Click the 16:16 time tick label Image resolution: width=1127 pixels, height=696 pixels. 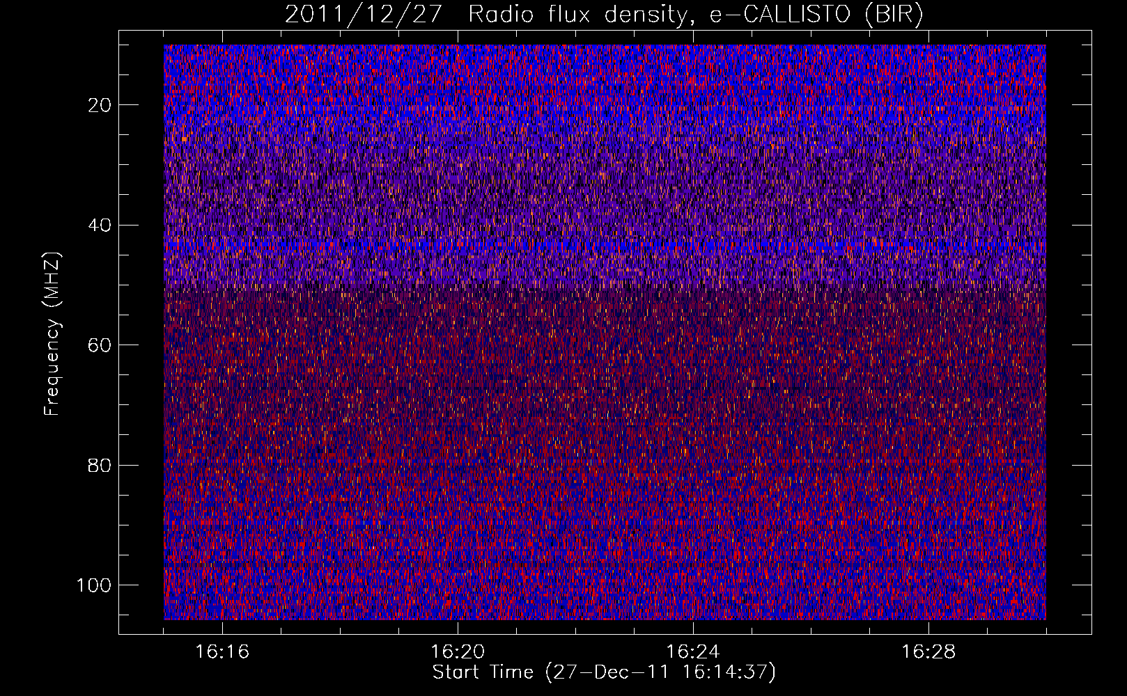222,652
